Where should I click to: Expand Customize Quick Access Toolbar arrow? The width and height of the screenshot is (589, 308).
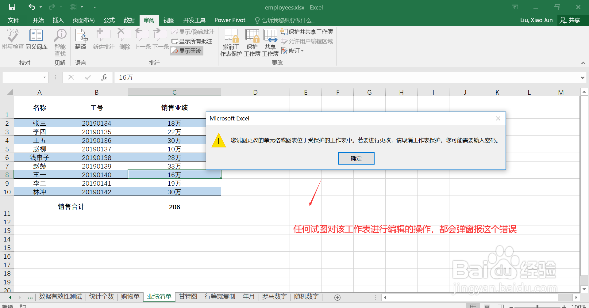pyautogui.click(x=95, y=7)
